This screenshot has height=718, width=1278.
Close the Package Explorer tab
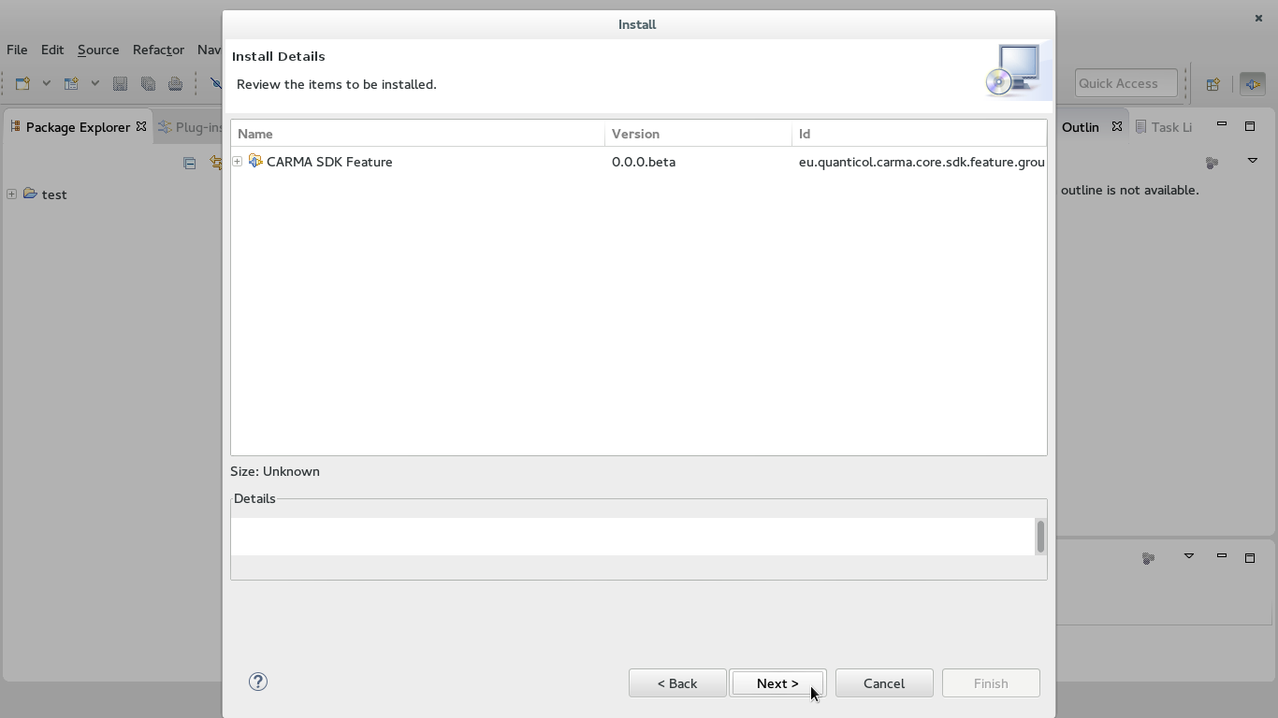pos(141,126)
